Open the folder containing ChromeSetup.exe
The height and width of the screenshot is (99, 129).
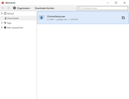[x=123, y=18]
